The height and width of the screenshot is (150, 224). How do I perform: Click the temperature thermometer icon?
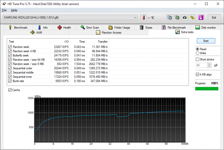tap(143, 17)
